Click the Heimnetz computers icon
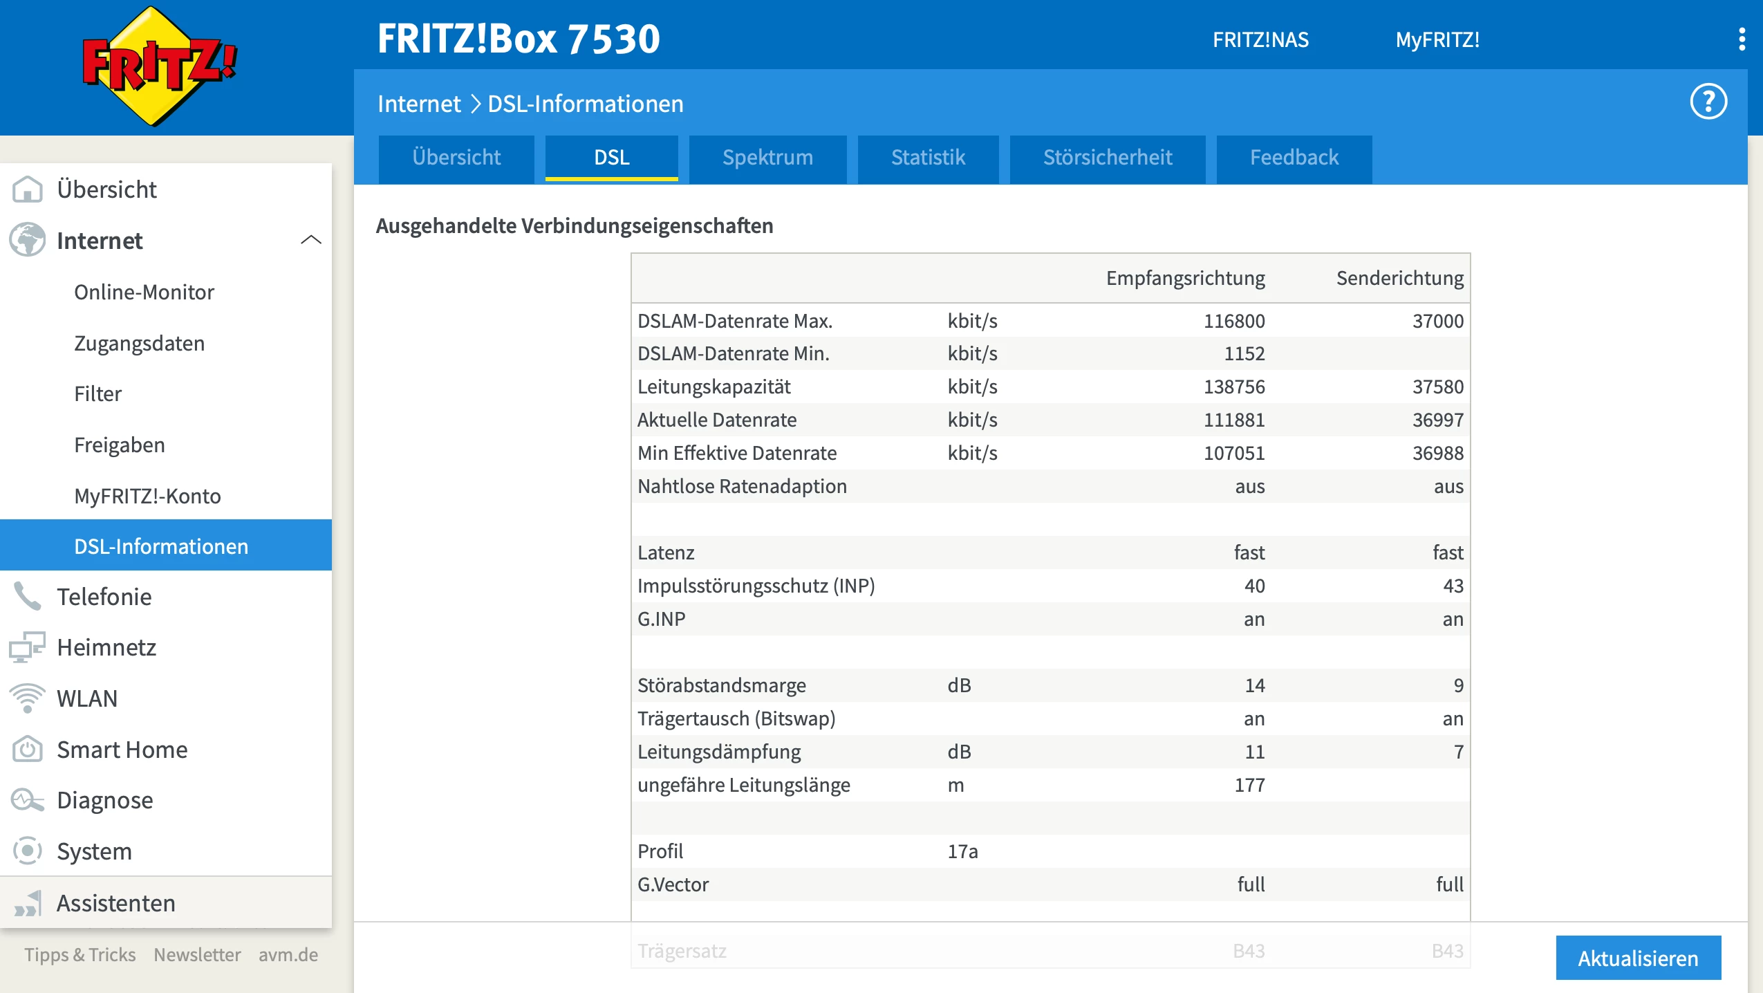This screenshot has width=1763, height=993. [28, 647]
